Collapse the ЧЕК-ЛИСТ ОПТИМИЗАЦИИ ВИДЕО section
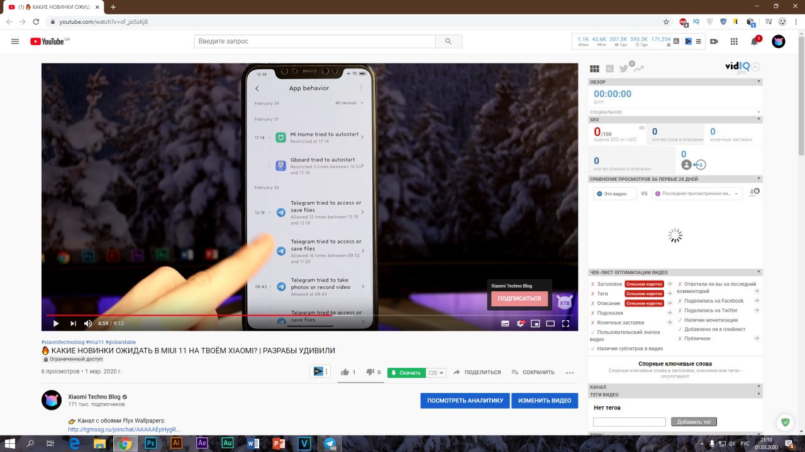This screenshot has width=805, height=452. 758,272
